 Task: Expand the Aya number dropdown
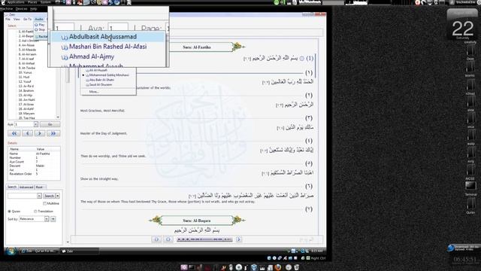35,124
